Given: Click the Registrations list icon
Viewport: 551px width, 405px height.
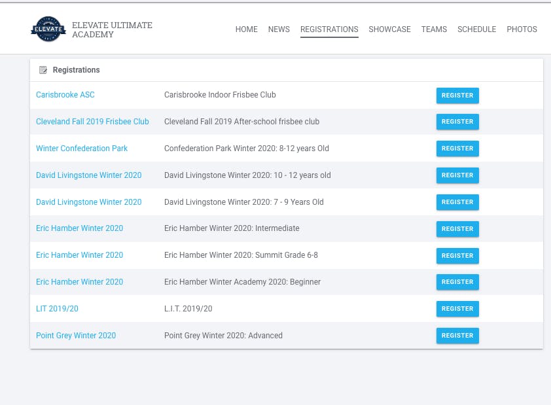Looking at the screenshot, I should point(43,70).
